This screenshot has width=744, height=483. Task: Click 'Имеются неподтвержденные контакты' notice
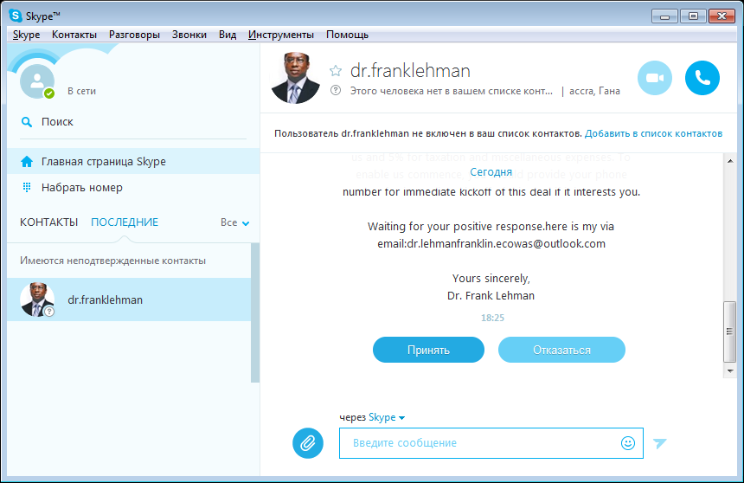click(x=113, y=261)
